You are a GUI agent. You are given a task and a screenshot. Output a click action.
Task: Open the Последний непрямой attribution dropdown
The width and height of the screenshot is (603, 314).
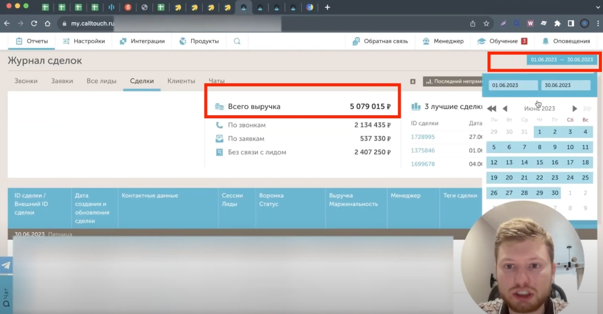453,81
